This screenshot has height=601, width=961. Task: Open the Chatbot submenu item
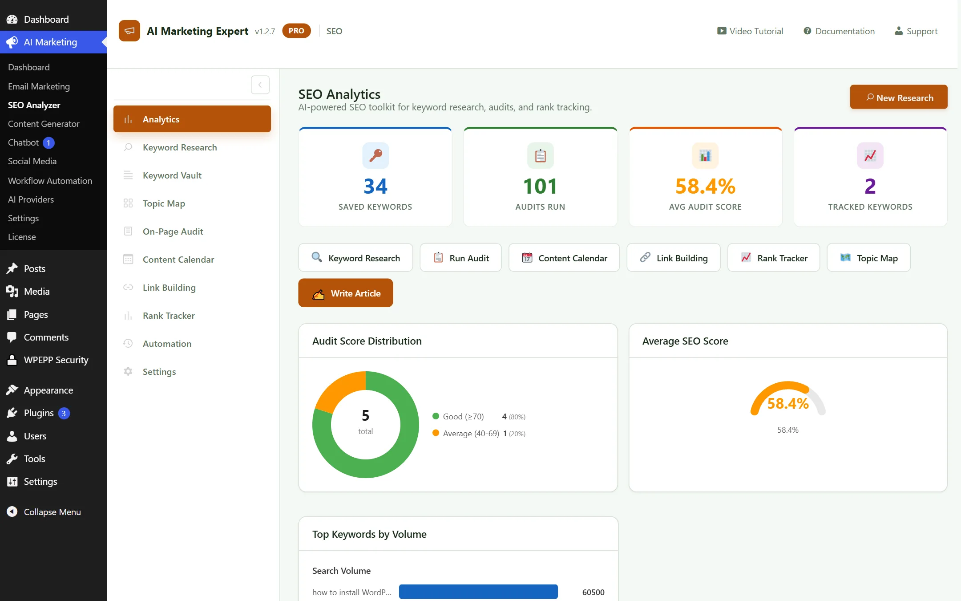coord(23,142)
